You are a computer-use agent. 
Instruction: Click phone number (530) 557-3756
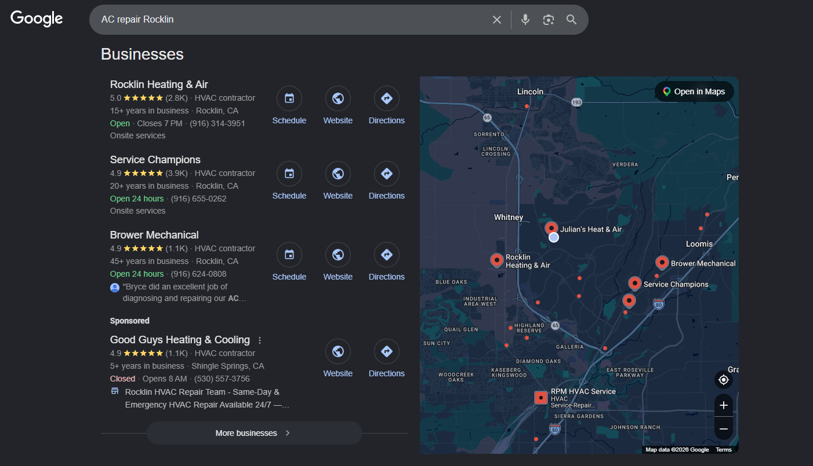click(222, 379)
